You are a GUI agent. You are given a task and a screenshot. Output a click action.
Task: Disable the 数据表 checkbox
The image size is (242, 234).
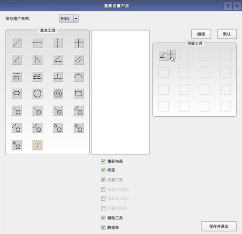point(103,227)
